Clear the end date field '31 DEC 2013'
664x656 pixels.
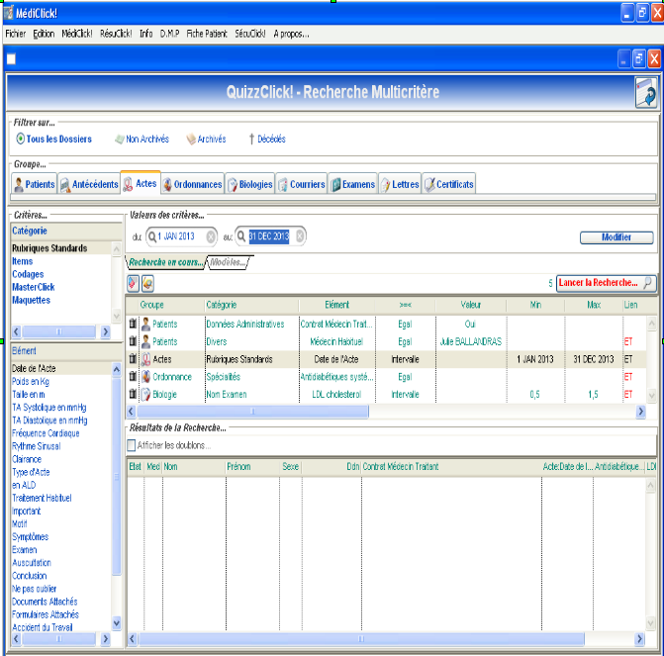(300, 235)
